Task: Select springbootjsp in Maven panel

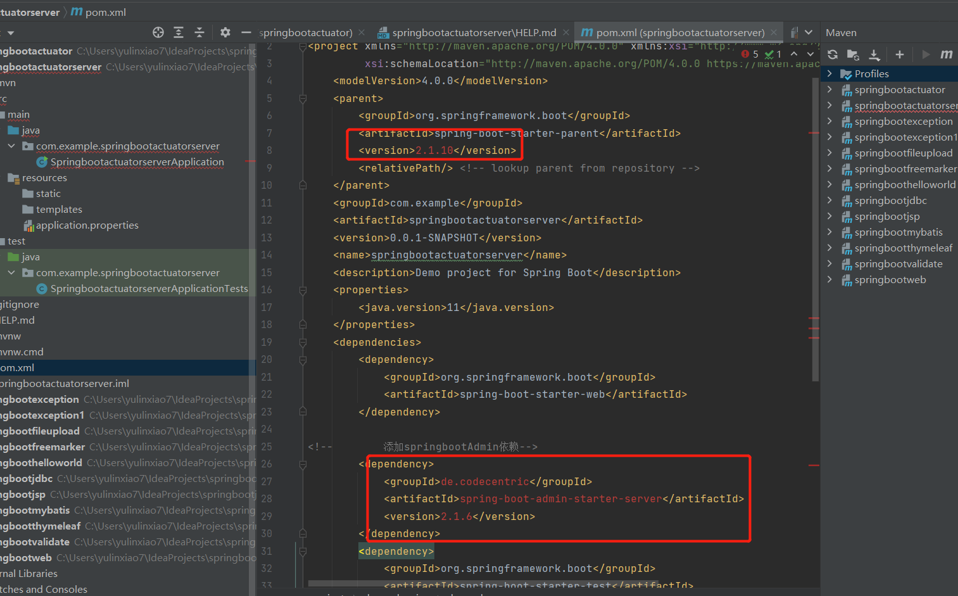Action: coord(887,216)
